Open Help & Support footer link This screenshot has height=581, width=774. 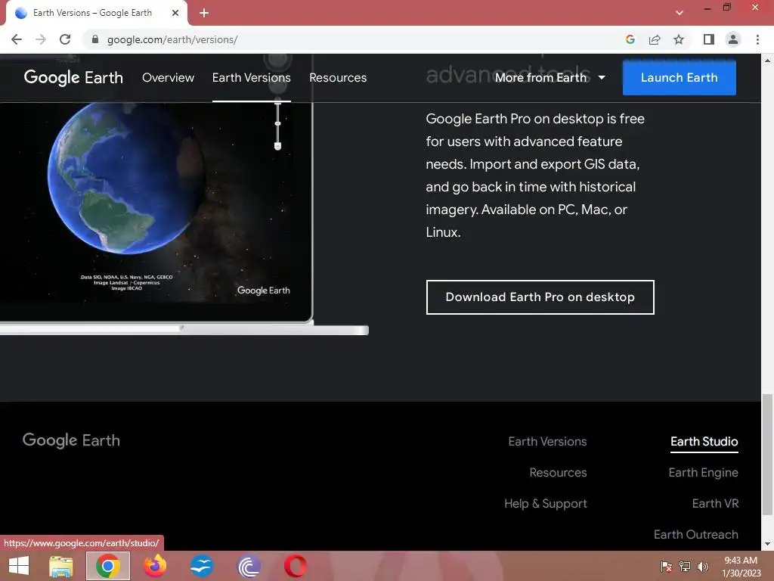546,503
